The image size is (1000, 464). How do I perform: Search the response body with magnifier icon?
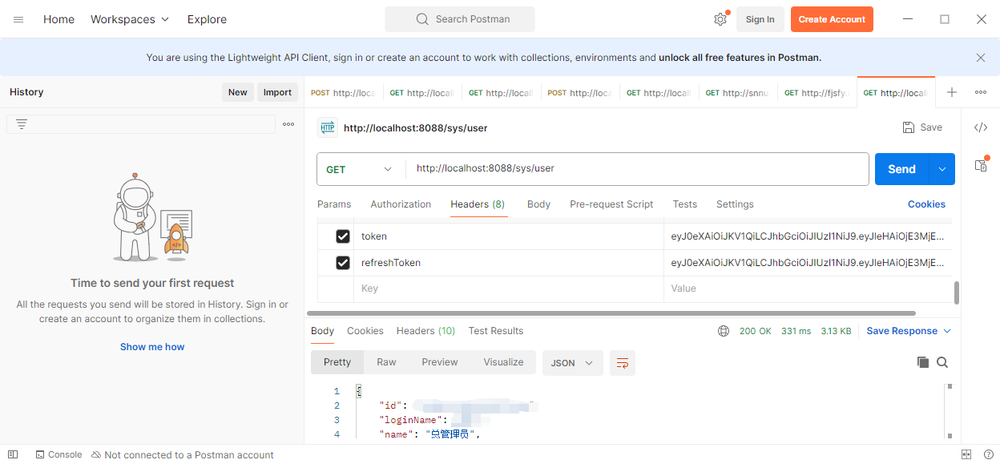click(942, 362)
